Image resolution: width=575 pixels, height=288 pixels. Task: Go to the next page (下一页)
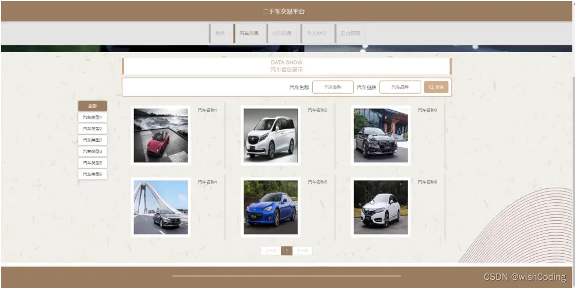302,251
